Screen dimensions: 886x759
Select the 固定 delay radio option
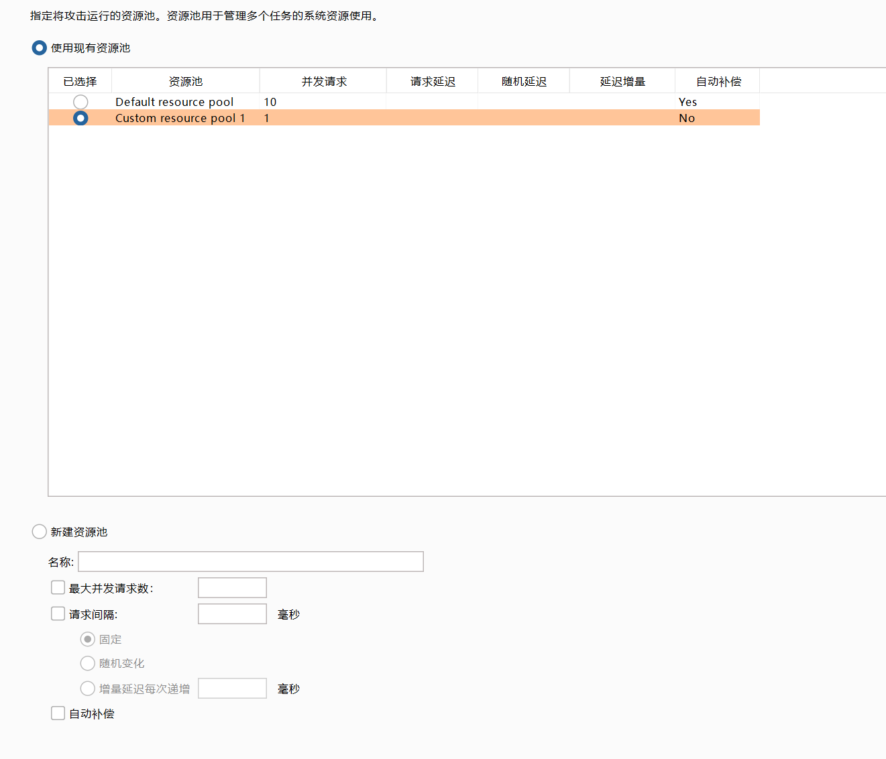(87, 640)
